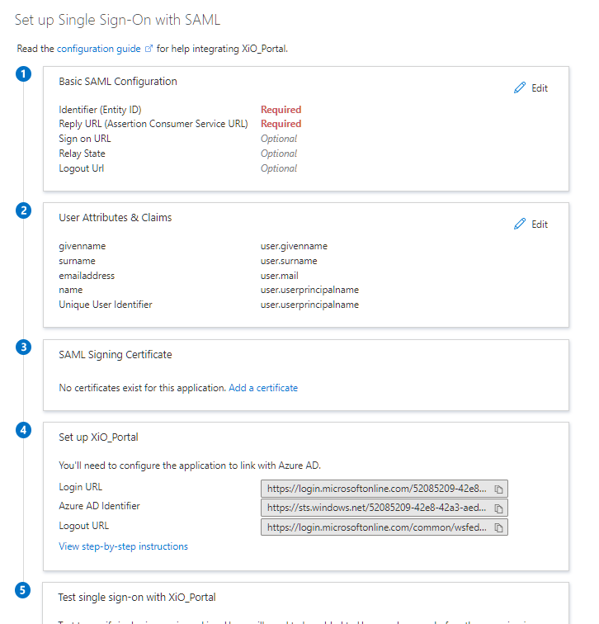Screen dimensions: 599x624
Task: Click the Set up XiO_Portal heading
Action: click(x=98, y=437)
